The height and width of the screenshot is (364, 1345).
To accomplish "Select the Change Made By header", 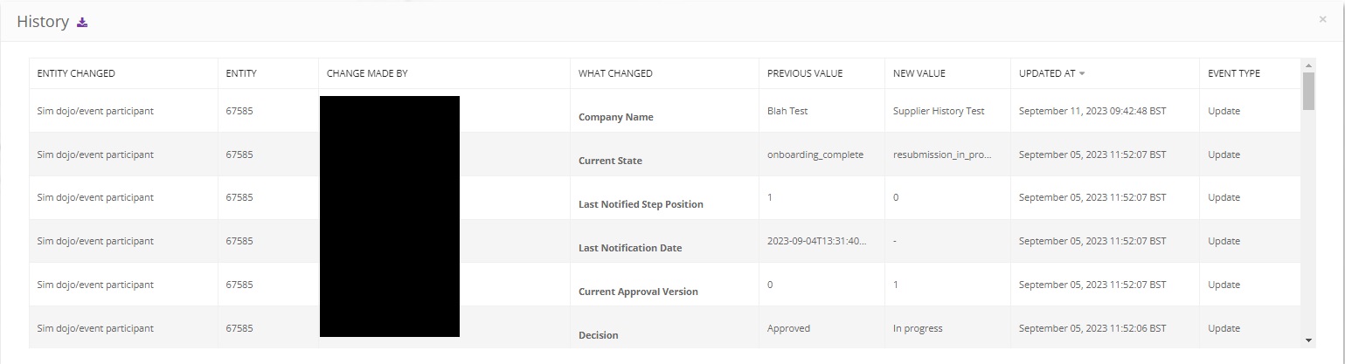I will point(367,73).
